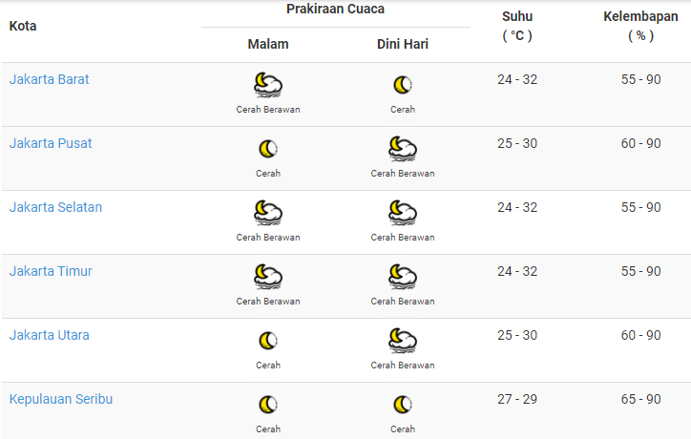Click Jakarta Utara Malam clear moon icon
The image size is (691, 439).
(x=268, y=341)
